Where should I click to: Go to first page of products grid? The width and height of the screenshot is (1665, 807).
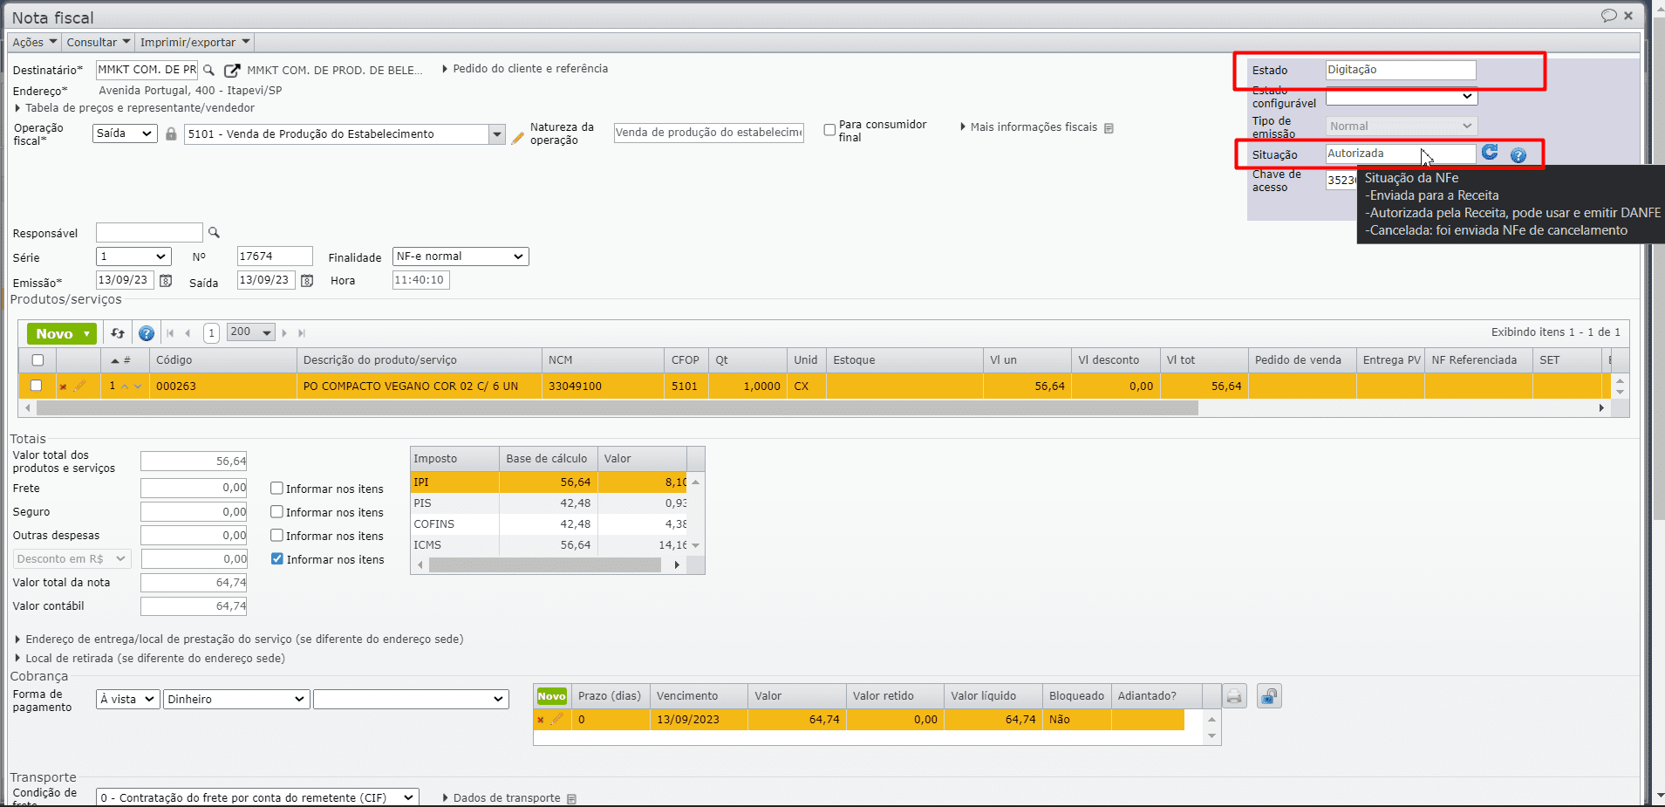(x=170, y=333)
